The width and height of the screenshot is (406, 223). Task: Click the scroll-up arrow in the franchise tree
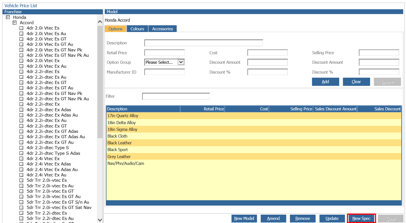pos(100,22)
